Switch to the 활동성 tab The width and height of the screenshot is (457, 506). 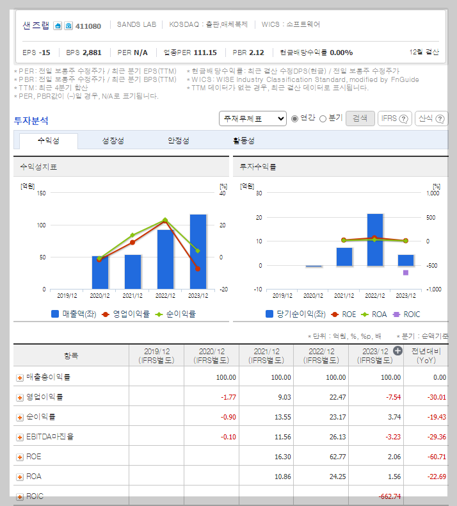point(244,141)
